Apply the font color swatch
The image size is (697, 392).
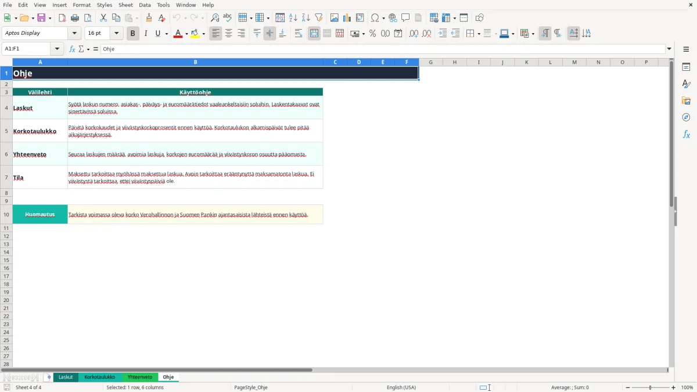[x=178, y=34]
